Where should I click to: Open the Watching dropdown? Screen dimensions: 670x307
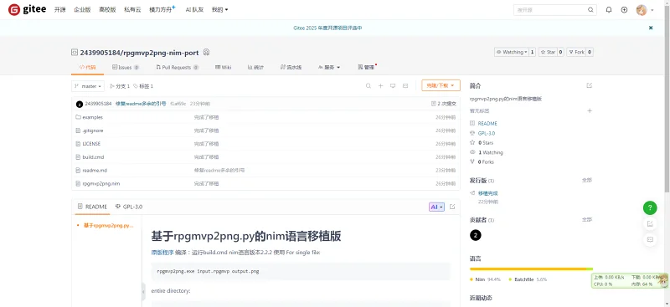pos(512,52)
